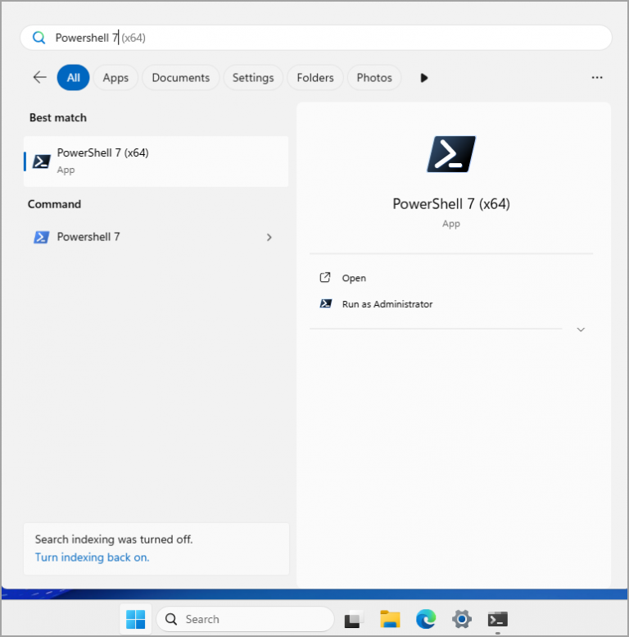This screenshot has height=637, width=629.
Task: Click the taskbar search magnifier icon
Action: [x=171, y=619]
